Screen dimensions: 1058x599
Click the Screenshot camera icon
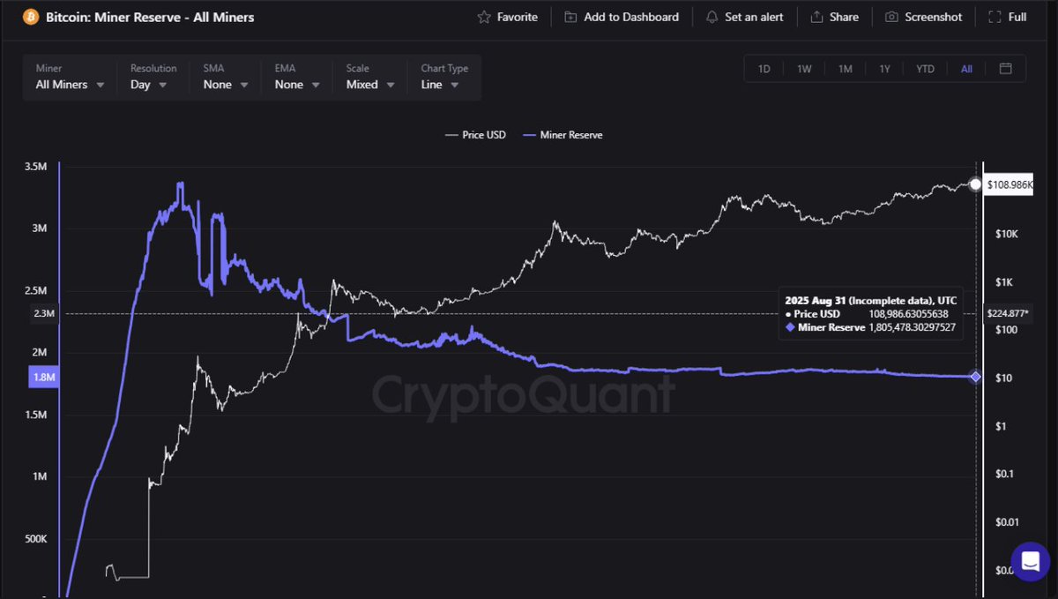(892, 17)
